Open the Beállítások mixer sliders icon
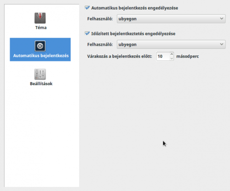The width and height of the screenshot is (230, 191). click(40, 74)
